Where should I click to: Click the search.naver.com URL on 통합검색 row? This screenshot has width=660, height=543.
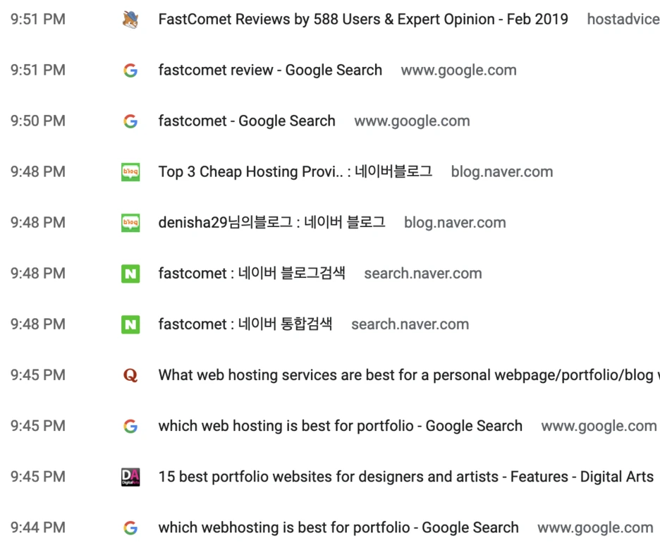410,324
